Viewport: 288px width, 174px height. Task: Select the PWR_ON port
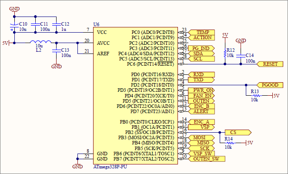tap(201, 90)
